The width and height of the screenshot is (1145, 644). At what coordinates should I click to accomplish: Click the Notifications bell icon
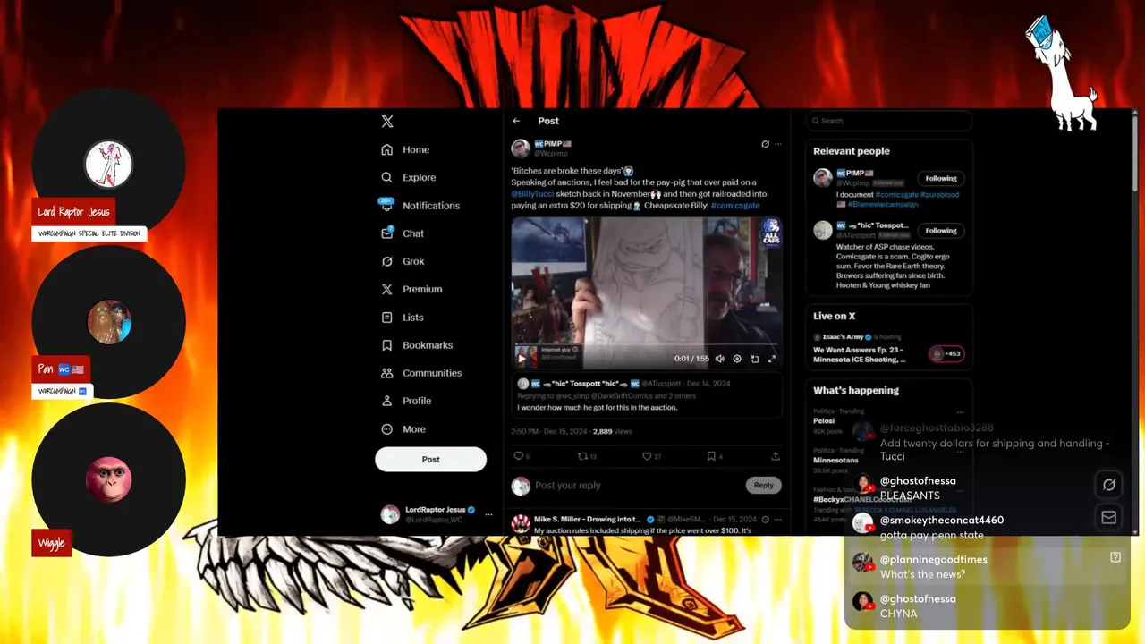(x=386, y=205)
